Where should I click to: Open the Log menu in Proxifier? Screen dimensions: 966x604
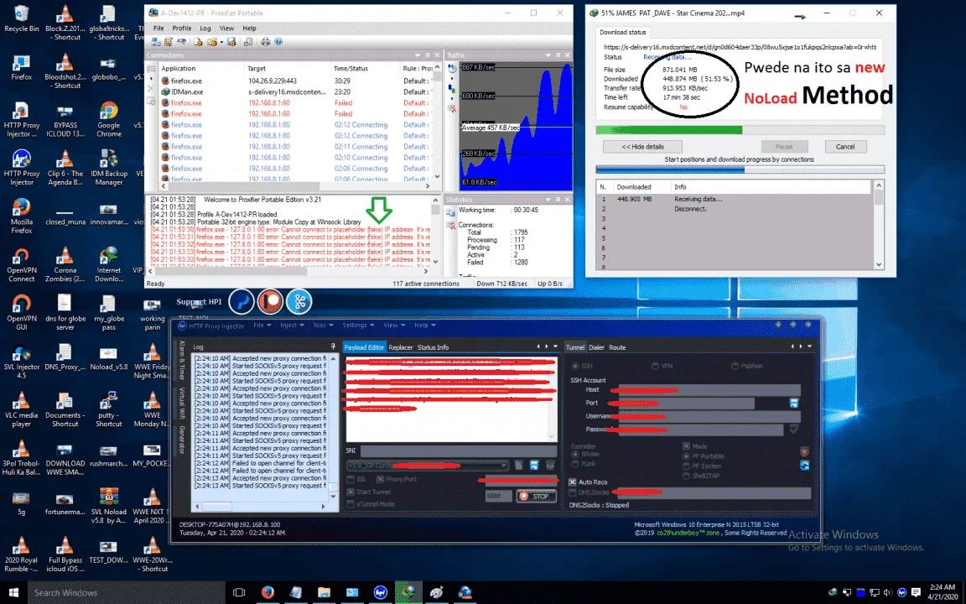pyautogui.click(x=205, y=29)
